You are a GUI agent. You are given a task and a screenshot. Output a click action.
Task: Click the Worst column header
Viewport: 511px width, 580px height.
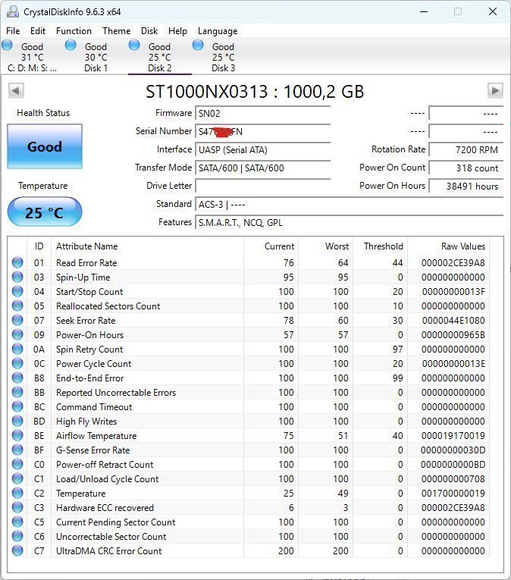tap(325, 246)
